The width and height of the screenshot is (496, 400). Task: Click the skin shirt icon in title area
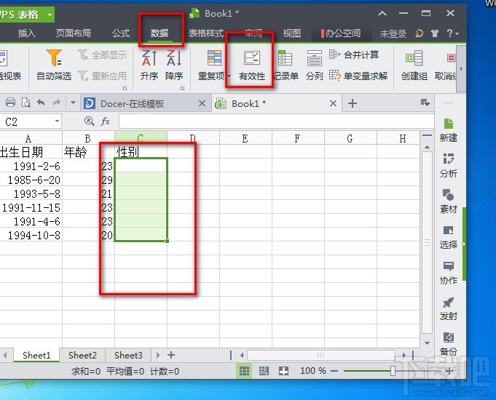pos(435,33)
